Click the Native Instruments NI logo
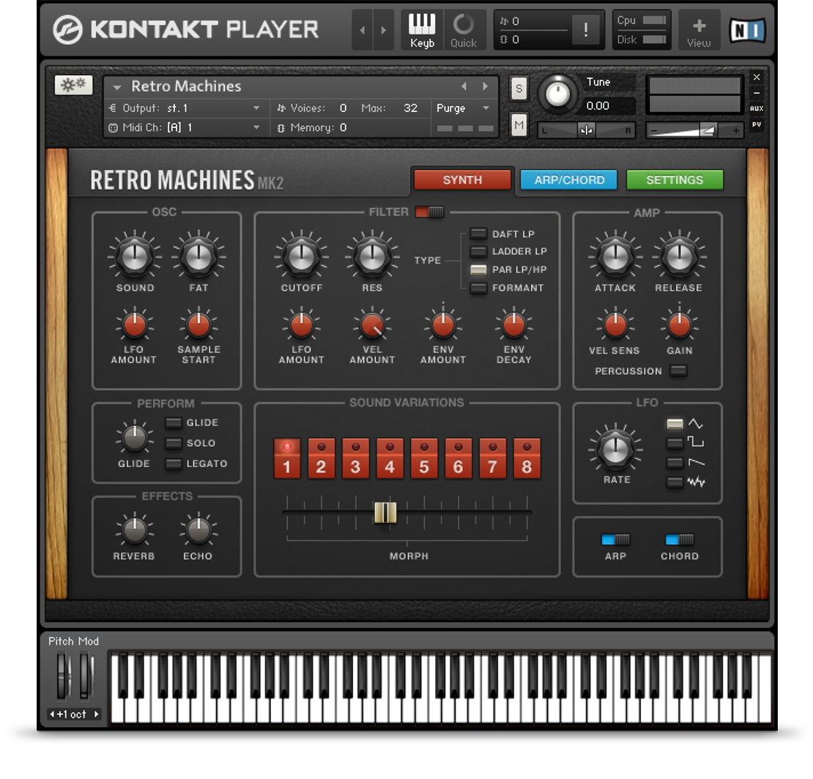The height and width of the screenshot is (779, 813). [747, 30]
